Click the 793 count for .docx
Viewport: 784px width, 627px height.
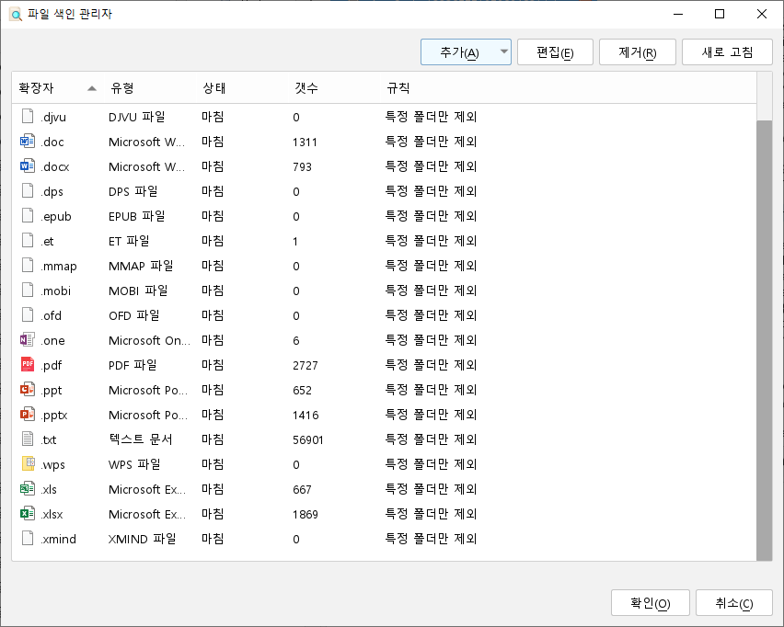[302, 167]
